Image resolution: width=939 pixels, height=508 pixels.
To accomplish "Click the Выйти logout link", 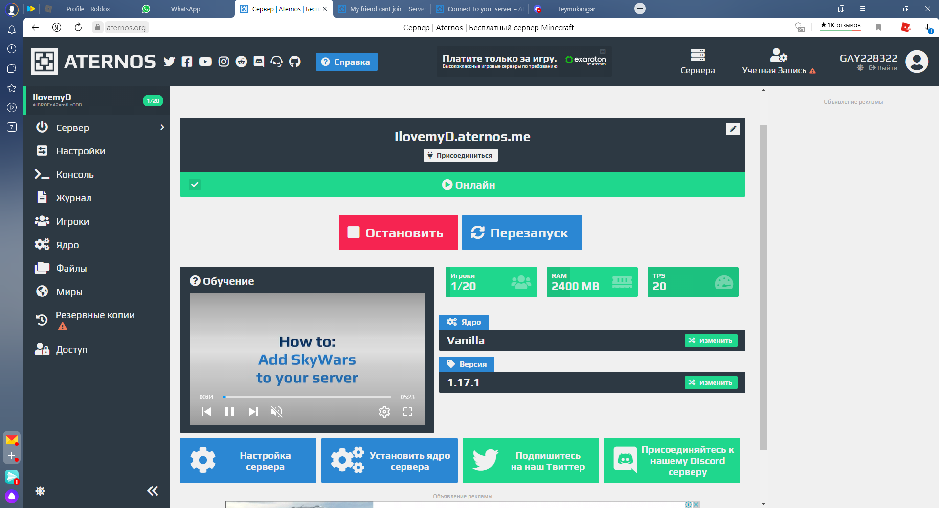I will pyautogui.click(x=883, y=68).
